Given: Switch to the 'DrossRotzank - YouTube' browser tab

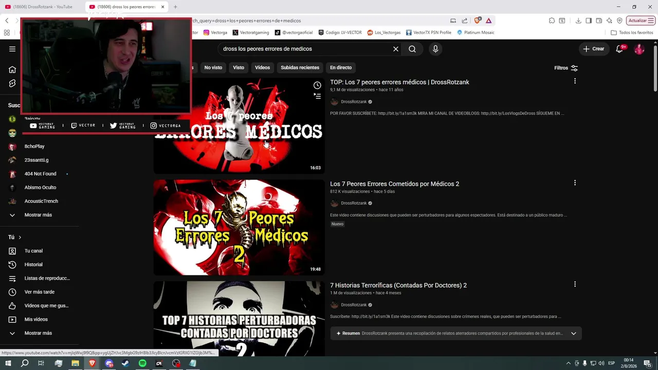Looking at the screenshot, I should 42,7.
